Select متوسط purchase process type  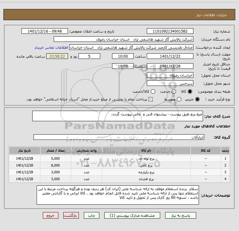click(174, 99)
